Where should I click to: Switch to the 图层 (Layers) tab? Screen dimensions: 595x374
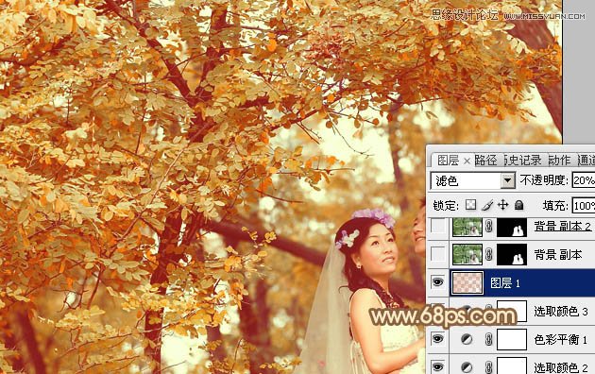tap(449, 161)
